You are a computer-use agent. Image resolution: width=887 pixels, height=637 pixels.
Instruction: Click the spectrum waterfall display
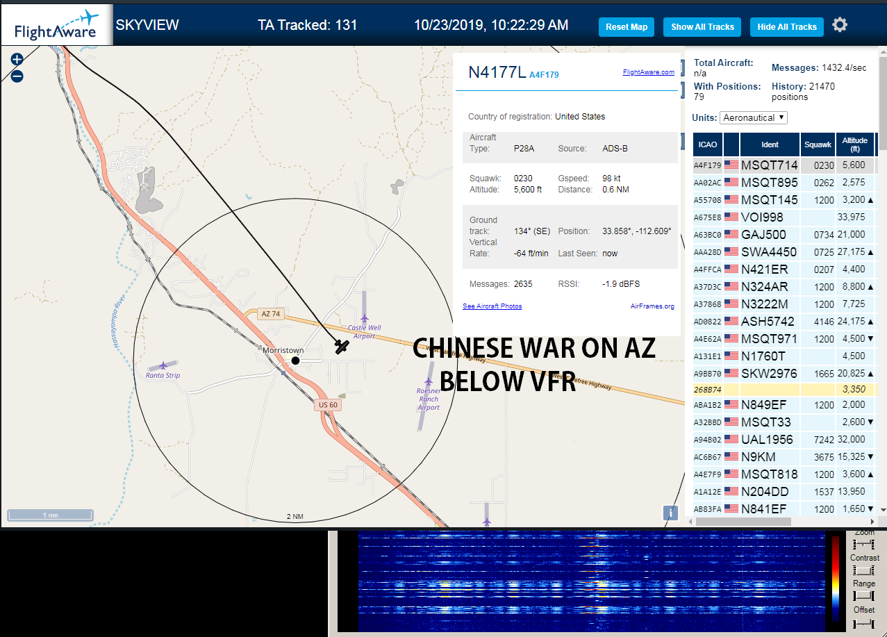(x=591, y=581)
